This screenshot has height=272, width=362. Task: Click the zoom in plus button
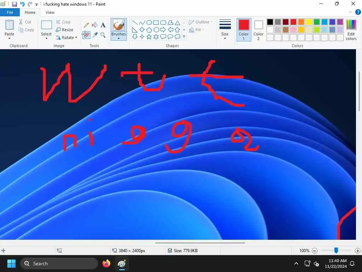(x=358, y=250)
